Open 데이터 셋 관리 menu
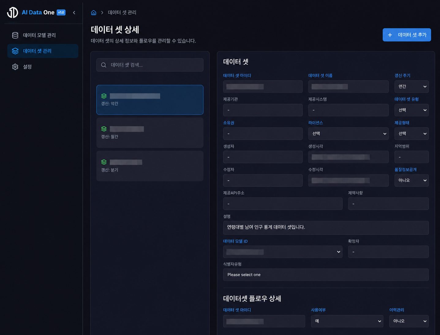 (x=43, y=51)
